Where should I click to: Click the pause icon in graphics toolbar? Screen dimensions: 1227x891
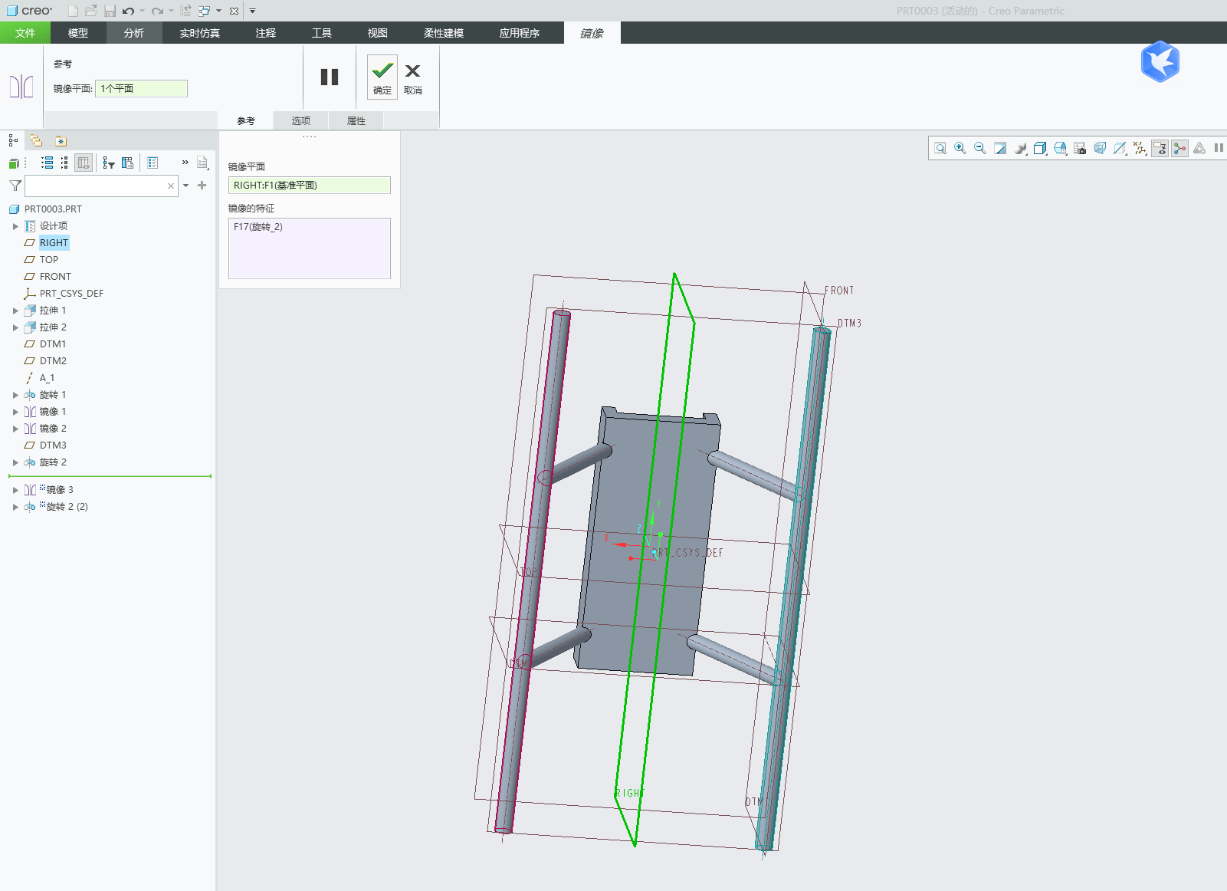click(x=1219, y=148)
